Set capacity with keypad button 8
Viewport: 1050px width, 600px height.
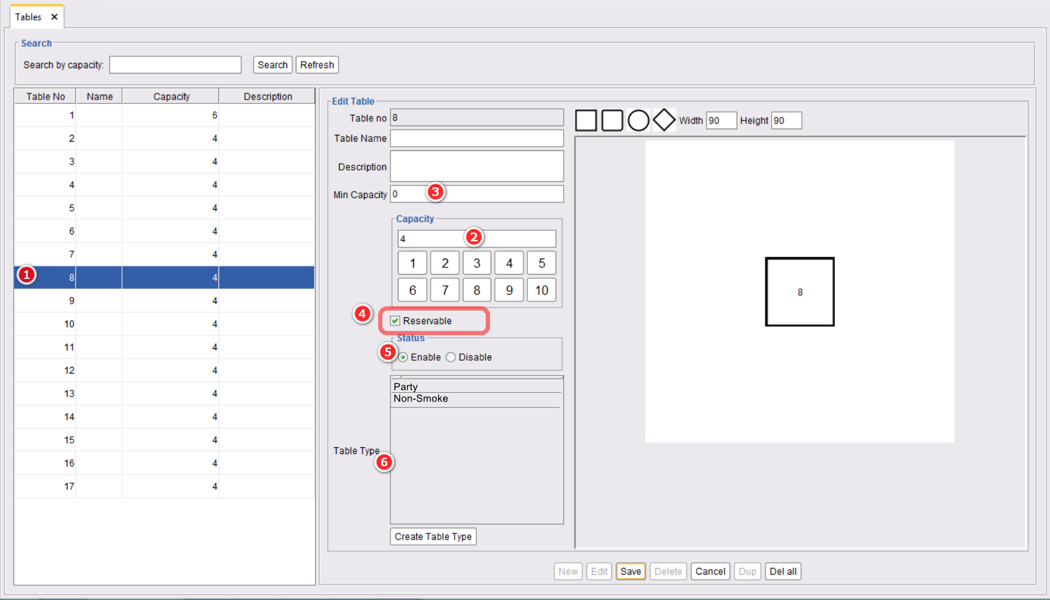[x=477, y=290]
